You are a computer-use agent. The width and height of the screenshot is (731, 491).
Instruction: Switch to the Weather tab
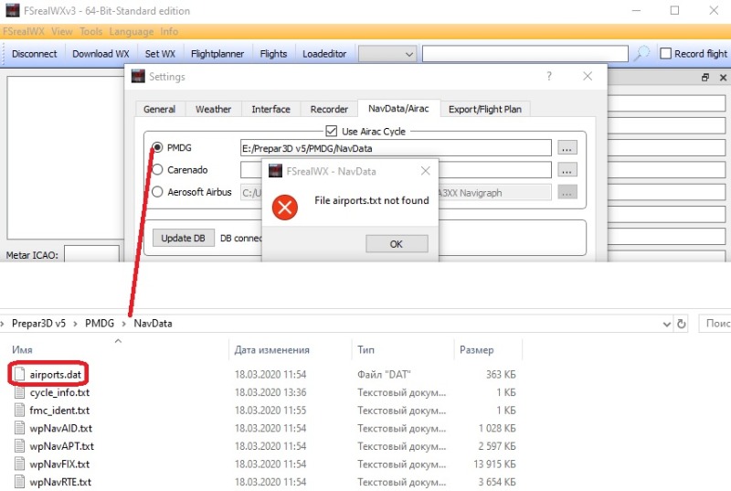tap(213, 109)
